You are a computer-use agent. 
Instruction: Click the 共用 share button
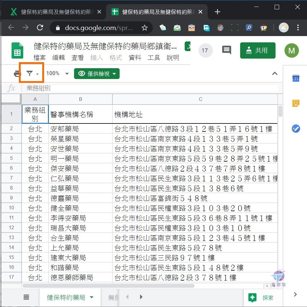click(x=258, y=50)
